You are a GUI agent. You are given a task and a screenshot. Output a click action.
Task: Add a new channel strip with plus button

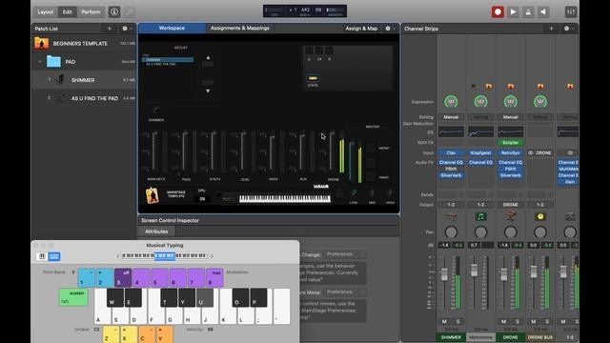click(x=551, y=29)
